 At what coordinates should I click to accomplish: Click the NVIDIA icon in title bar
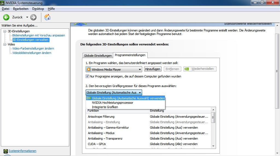click(x=2, y=3)
